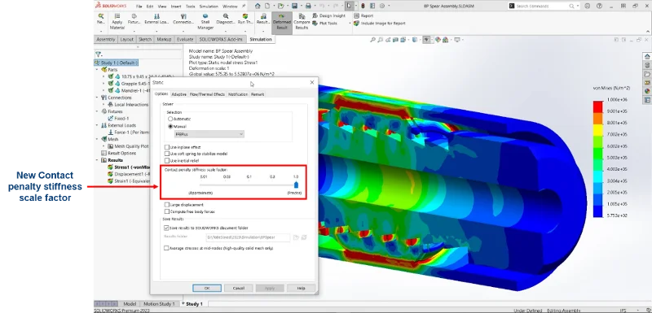Screen dimensions: 652x313
Task: Click the Print icon
Action: tap(308, 6)
